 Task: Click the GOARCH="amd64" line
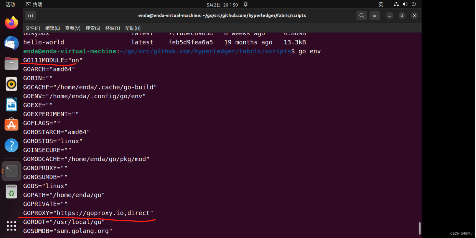pos(49,69)
